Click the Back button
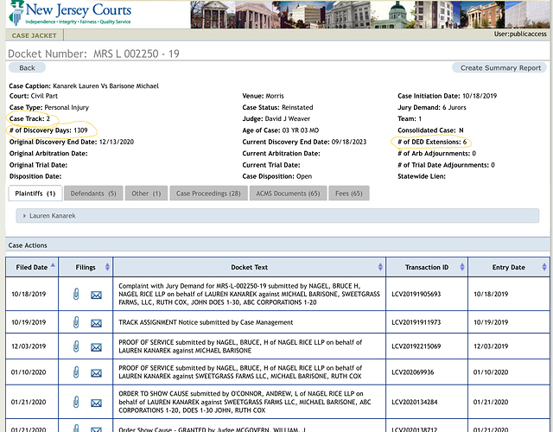553x432 pixels. [x=27, y=67]
